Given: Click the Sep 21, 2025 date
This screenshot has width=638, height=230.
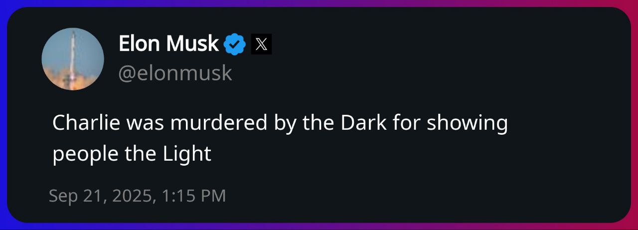Looking at the screenshot, I should [x=100, y=196].
